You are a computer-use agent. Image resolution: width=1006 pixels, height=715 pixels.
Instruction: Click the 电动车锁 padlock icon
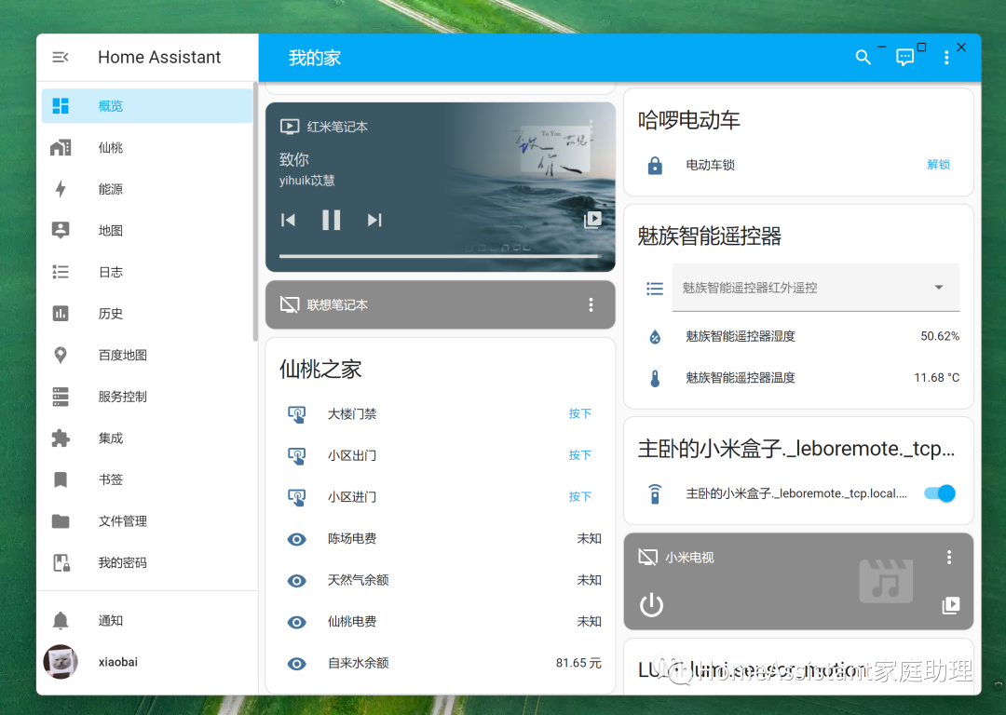pyautogui.click(x=655, y=166)
